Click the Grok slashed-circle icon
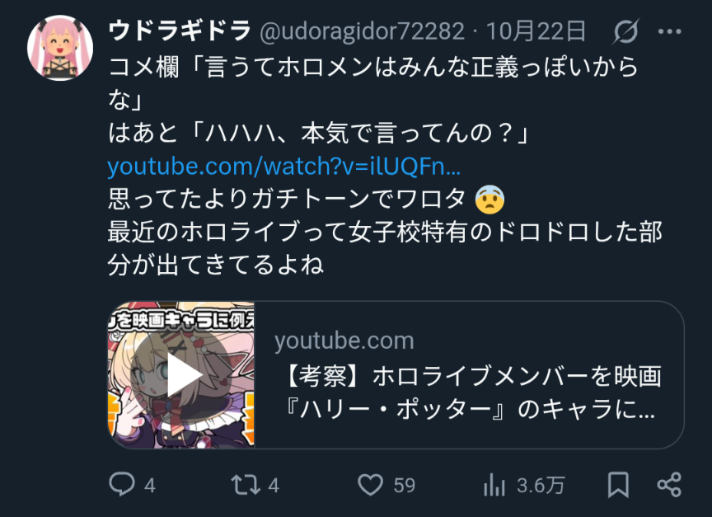Screen dimensions: 712x517 [x=626, y=31]
